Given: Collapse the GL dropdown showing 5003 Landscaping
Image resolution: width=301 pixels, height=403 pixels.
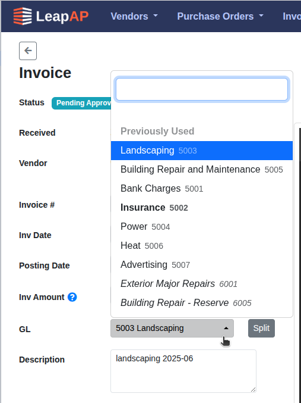Looking at the screenshot, I should 172,328.
